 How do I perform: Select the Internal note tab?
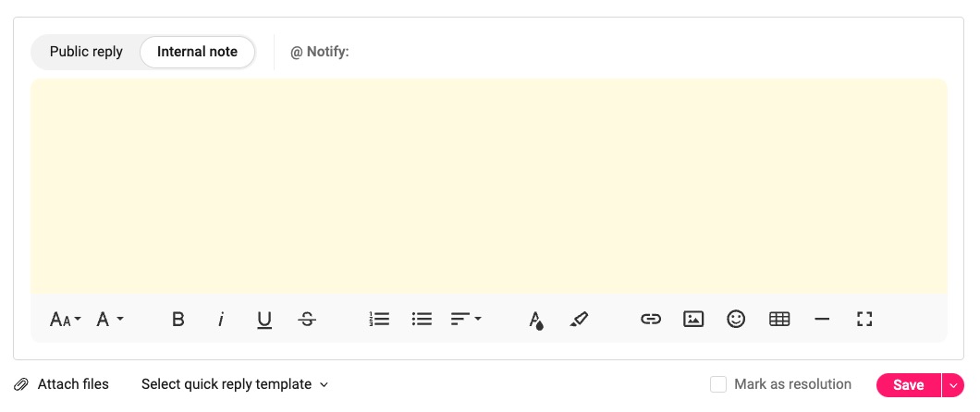[198, 52]
